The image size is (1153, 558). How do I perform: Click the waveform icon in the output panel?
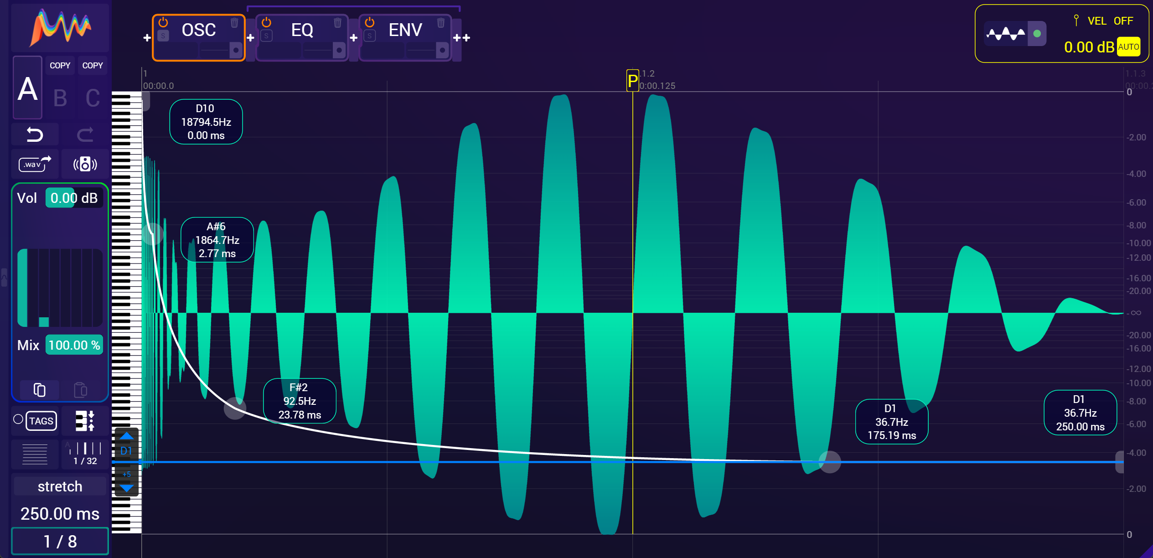click(1005, 34)
